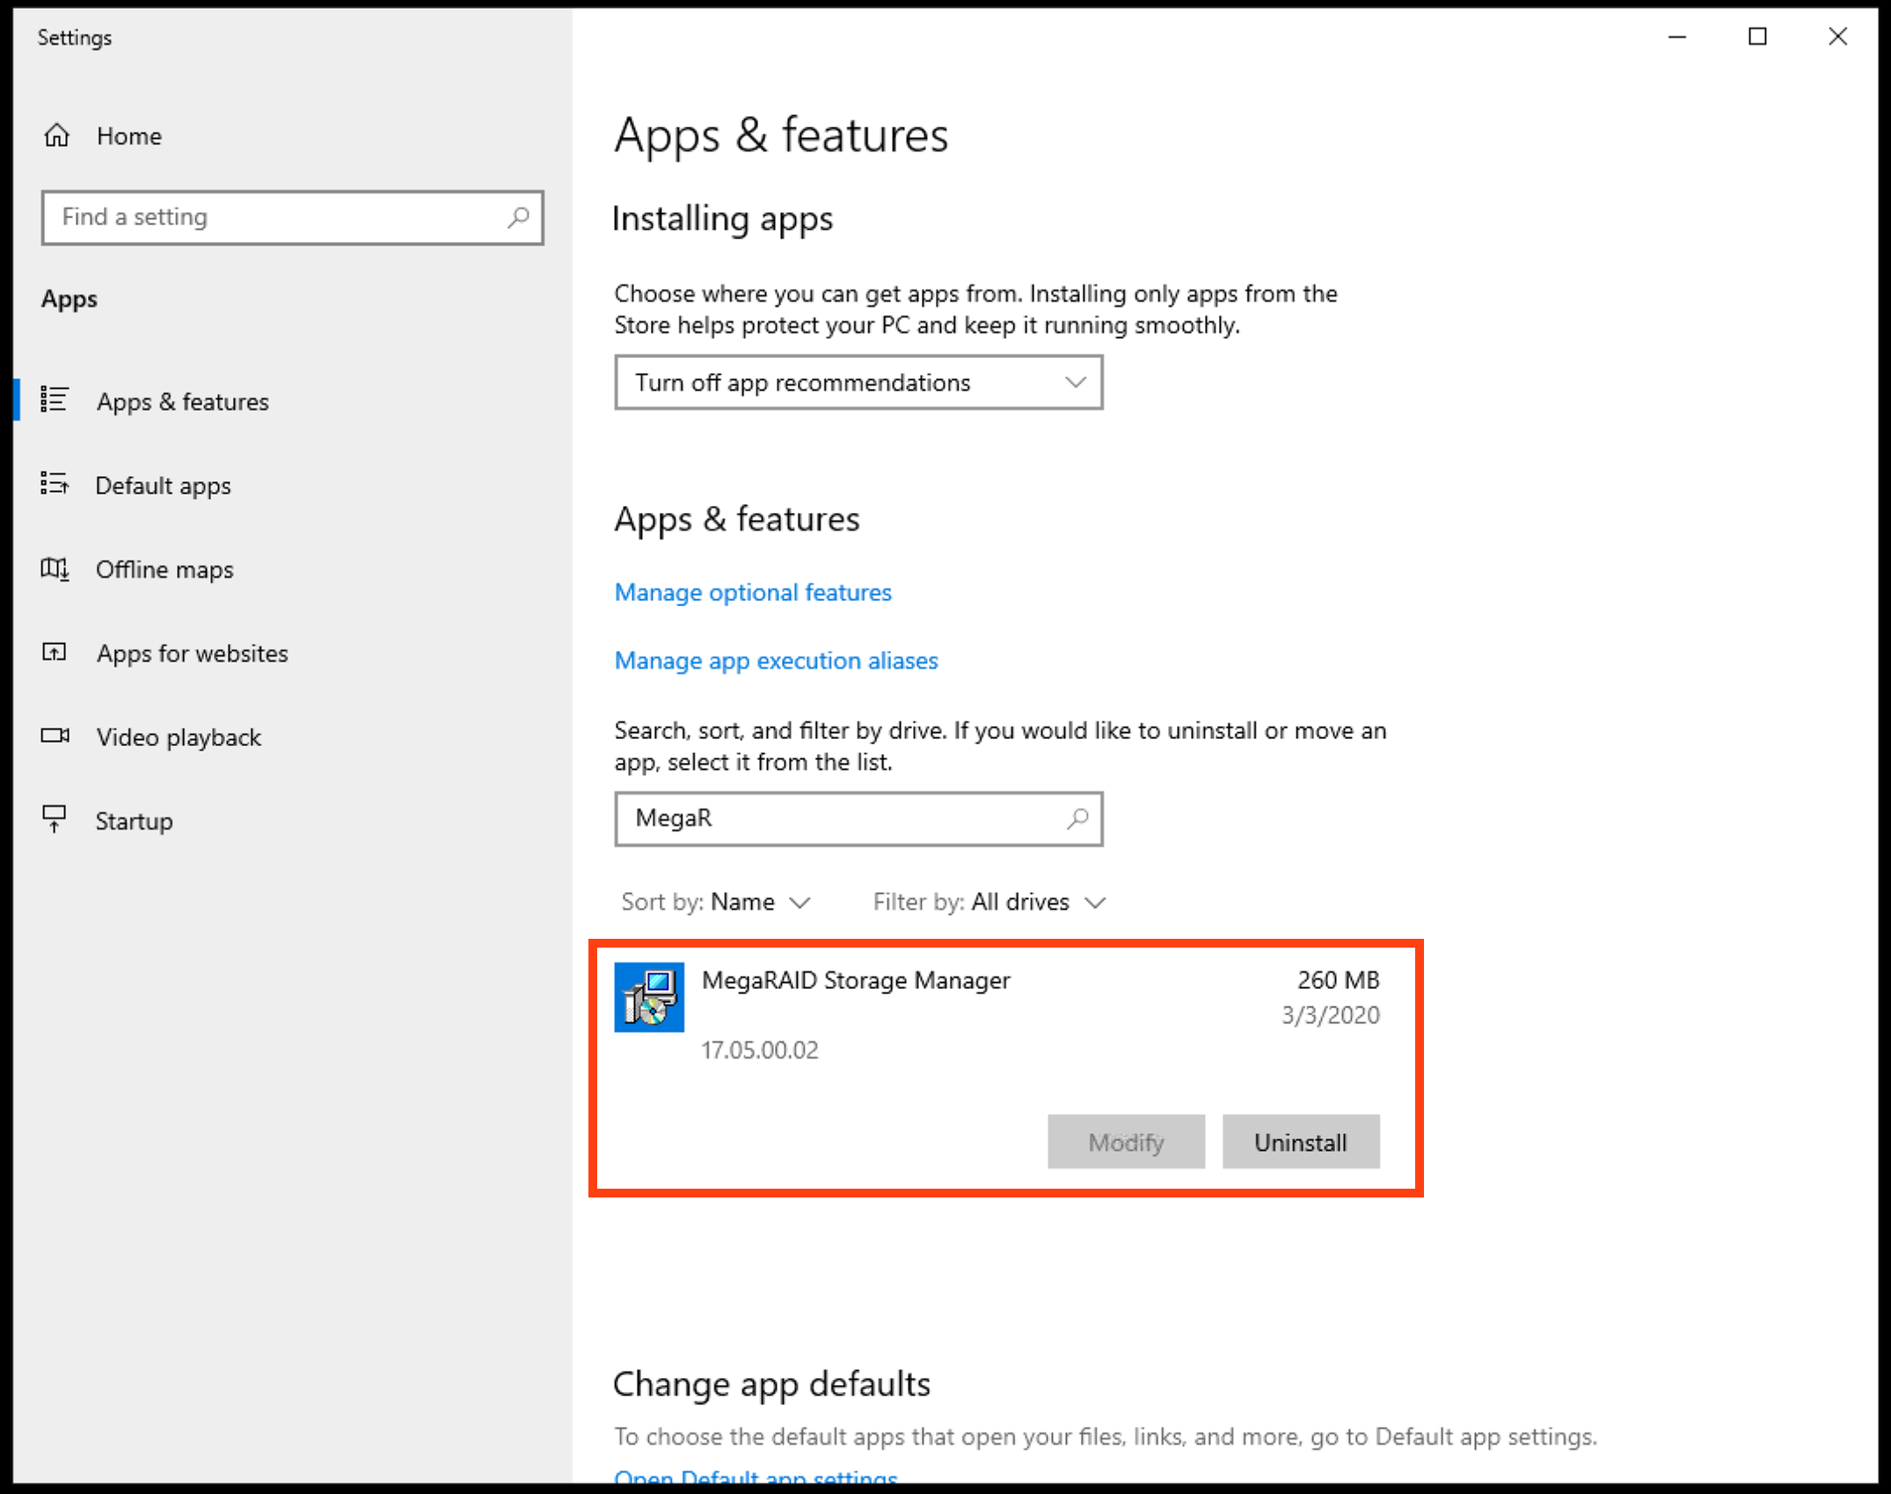Click the Startup sidebar icon

(x=55, y=819)
